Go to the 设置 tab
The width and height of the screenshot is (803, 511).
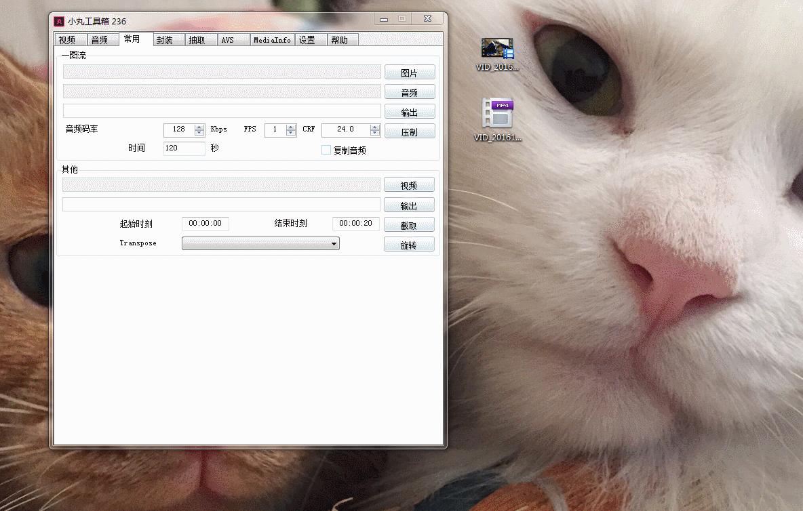307,40
